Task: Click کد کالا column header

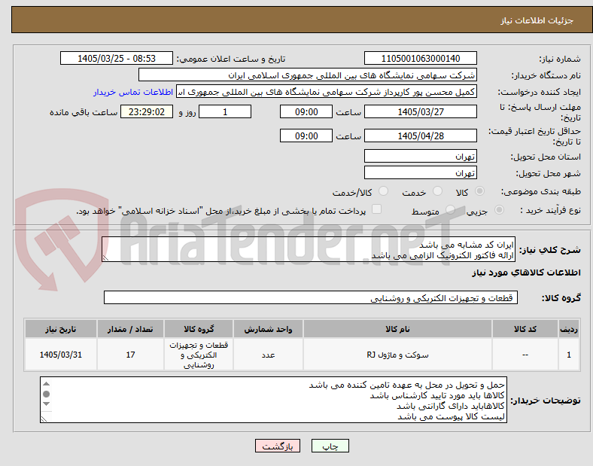Action: point(525,329)
